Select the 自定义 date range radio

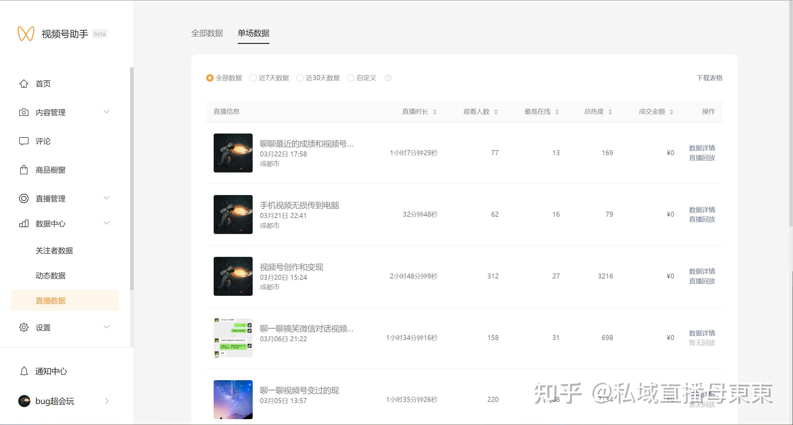351,78
